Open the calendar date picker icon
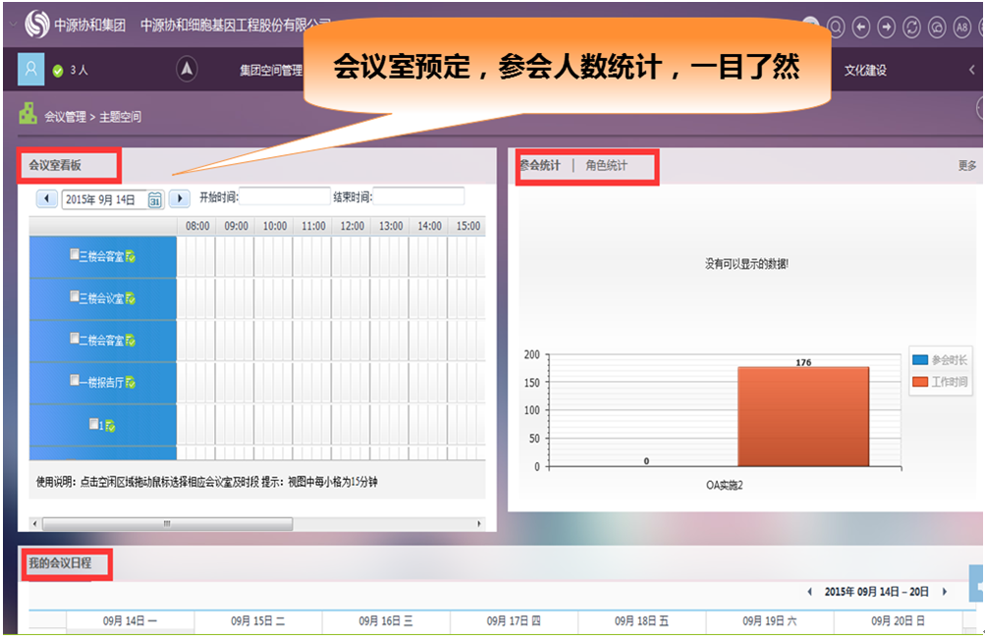This screenshot has height=641, width=985. click(155, 199)
